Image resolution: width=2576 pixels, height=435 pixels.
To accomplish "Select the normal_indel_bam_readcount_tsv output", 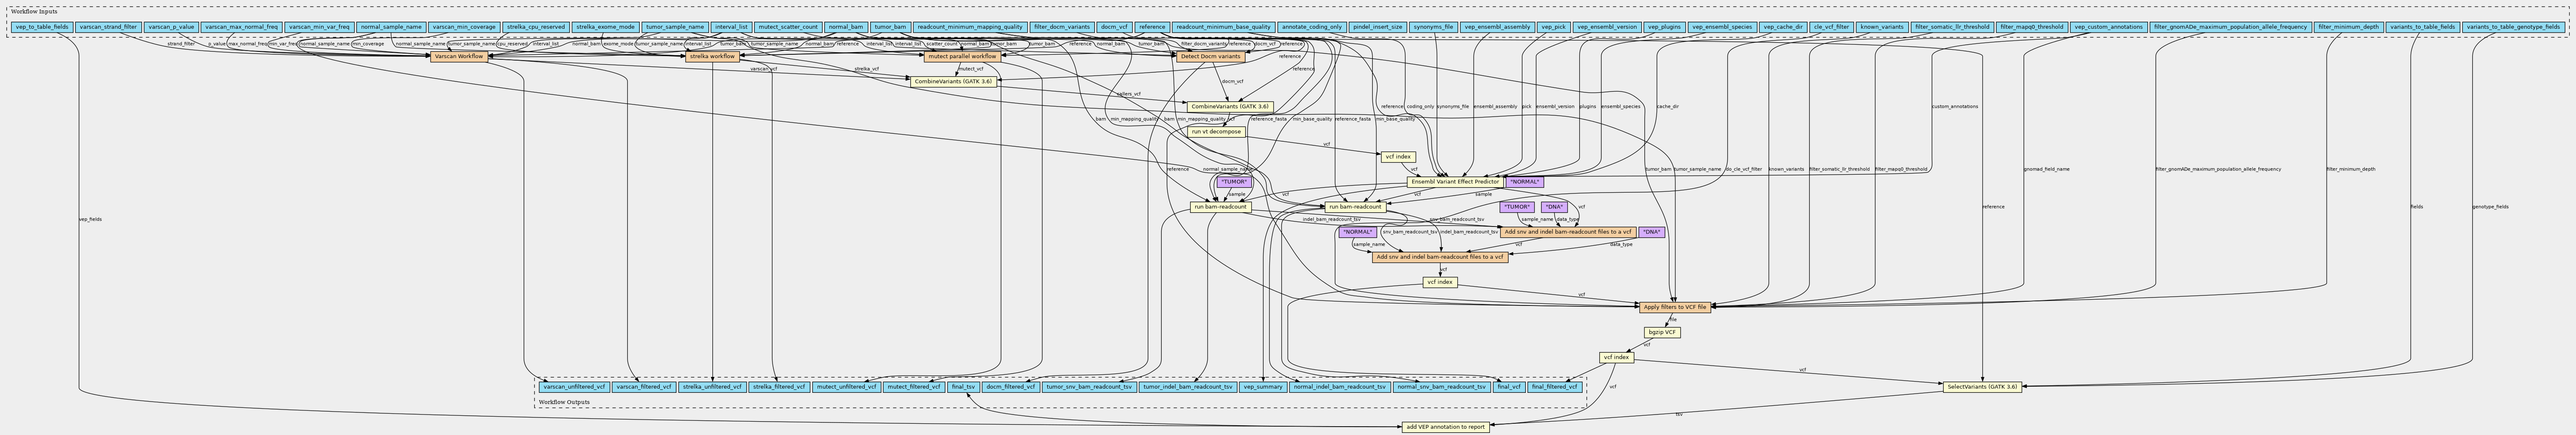I will (1340, 386).
